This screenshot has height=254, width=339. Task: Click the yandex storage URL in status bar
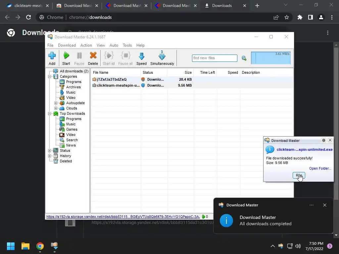123,217
